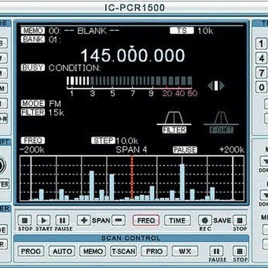The image size is (268, 268).
Task: Open the MODE selection on display
Action: [x=33, y=103]
